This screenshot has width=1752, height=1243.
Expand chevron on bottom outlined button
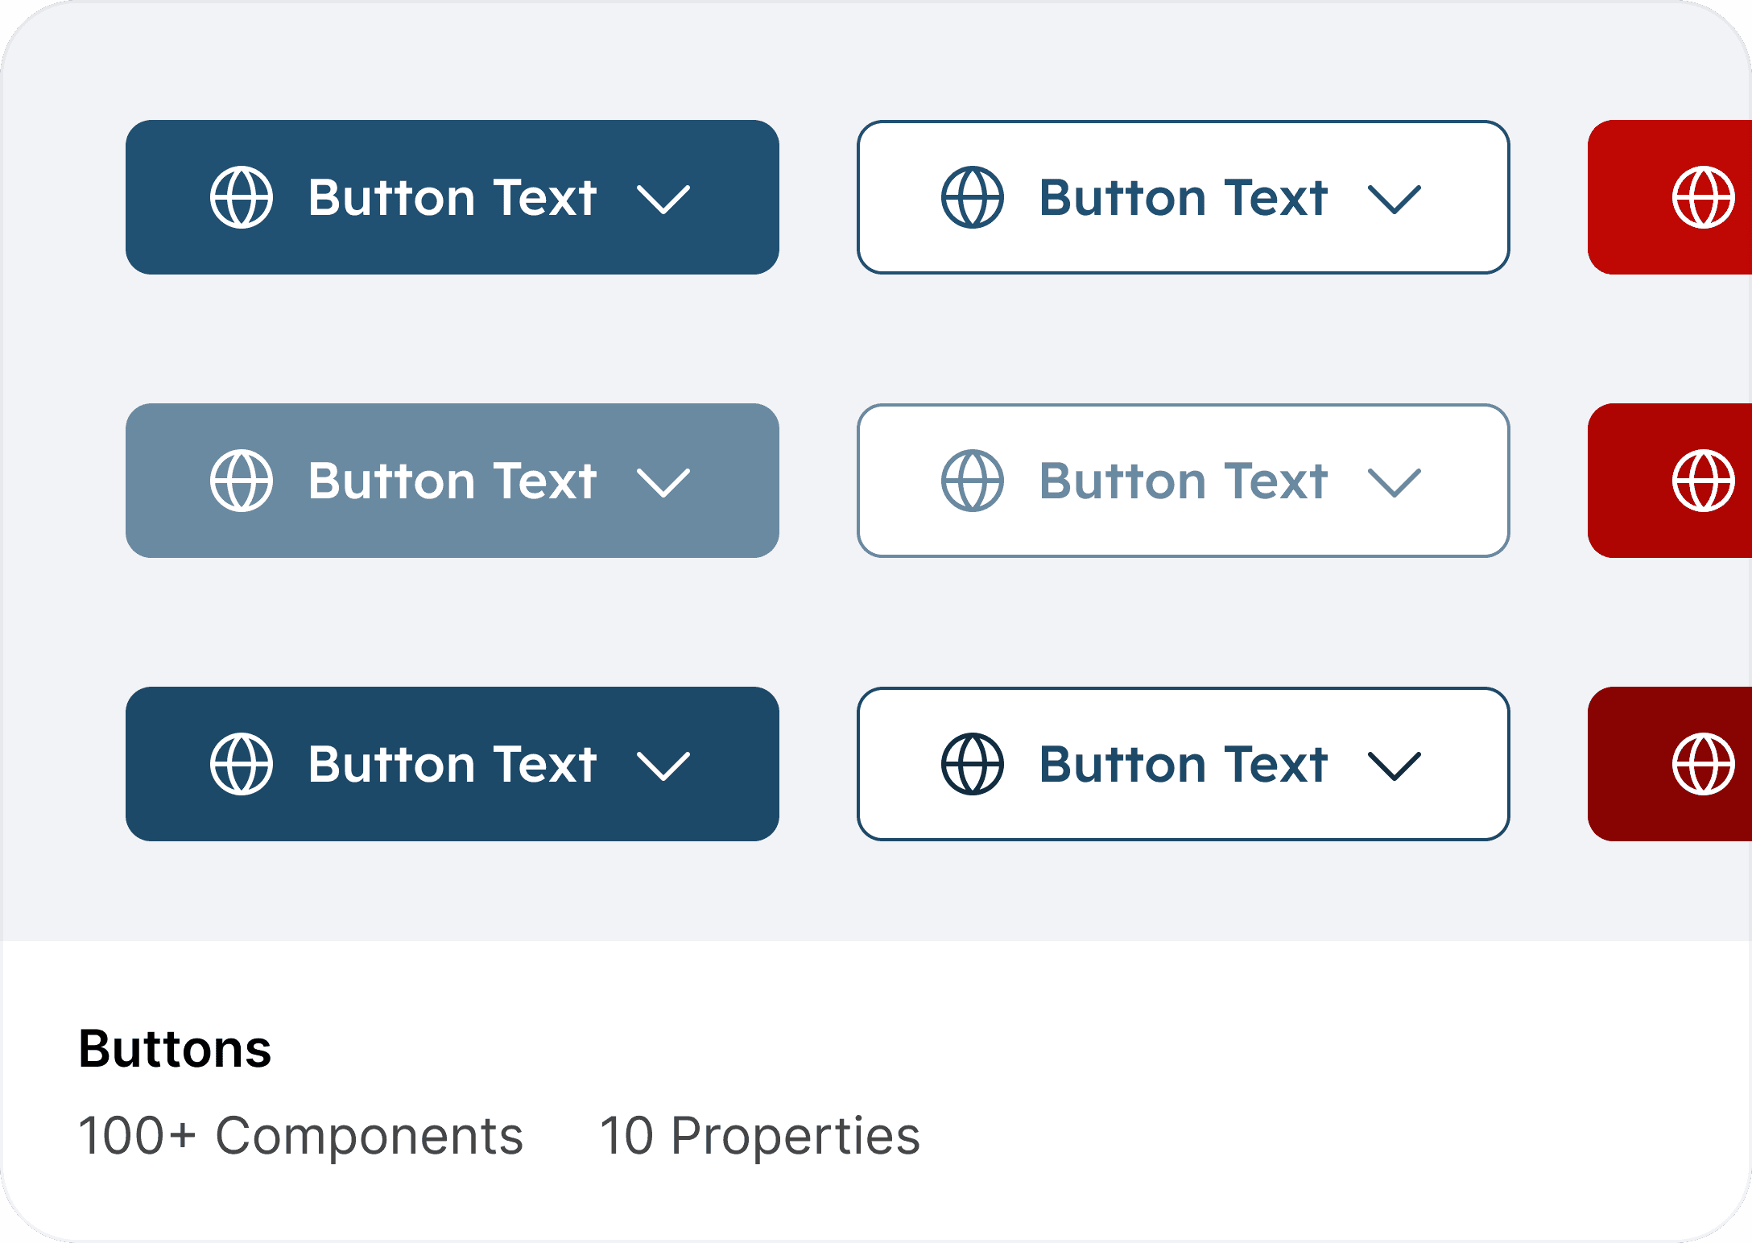(x=1395, y=766)
